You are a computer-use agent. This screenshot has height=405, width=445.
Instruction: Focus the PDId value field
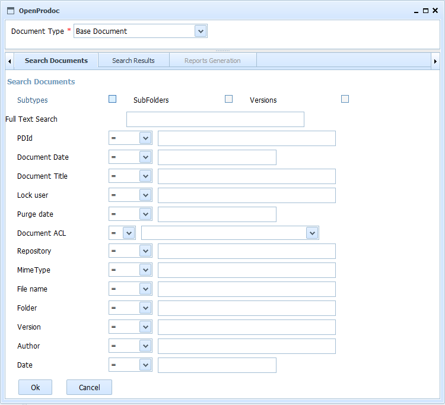[x=247, y=138]
